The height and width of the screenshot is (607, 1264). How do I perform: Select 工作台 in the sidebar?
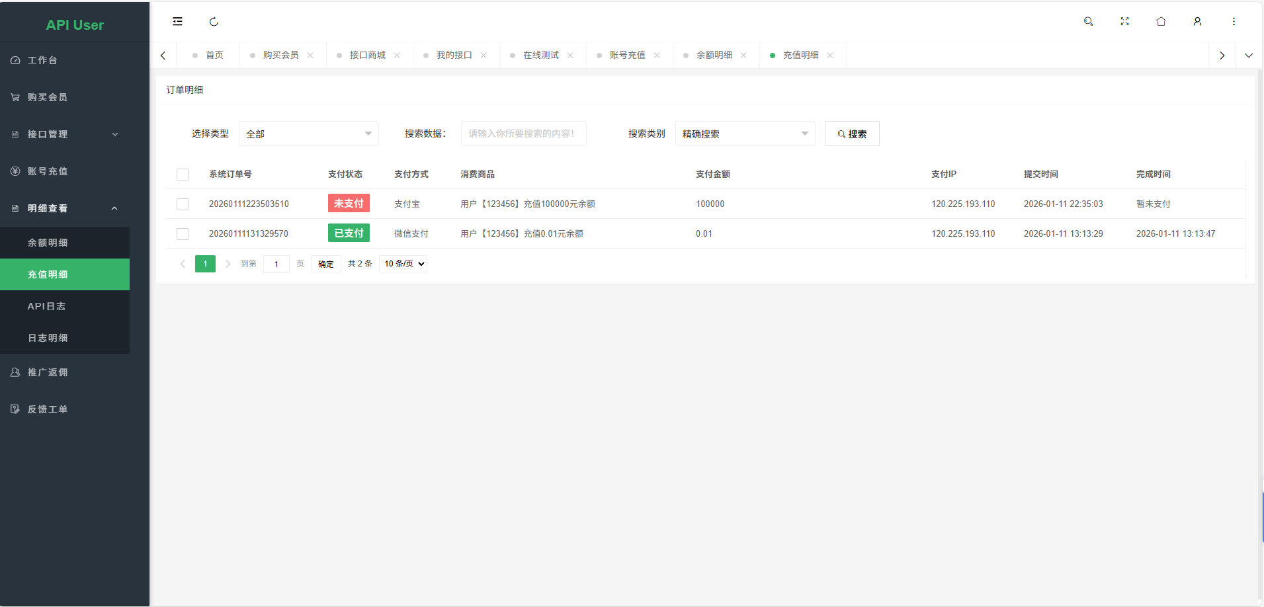point(41,60)
